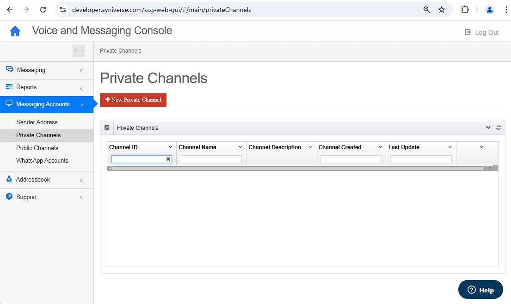This screenshot has height=304, width=511.
Task: Focus the Last Update filter field
Action: pos(421,159)
